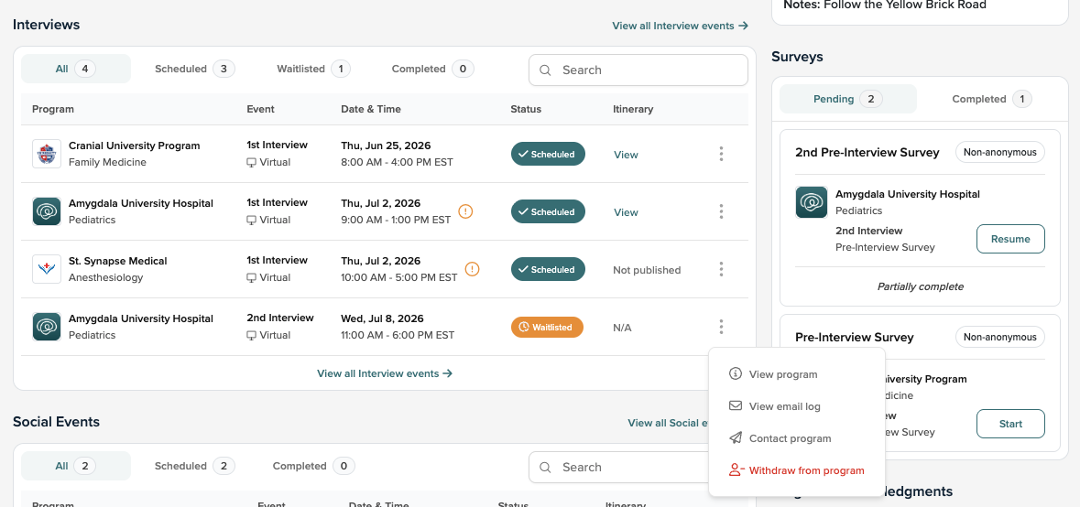Click Amygdala logo in the 1st Interview row
1080x507 pixels.
coord(47,211)
